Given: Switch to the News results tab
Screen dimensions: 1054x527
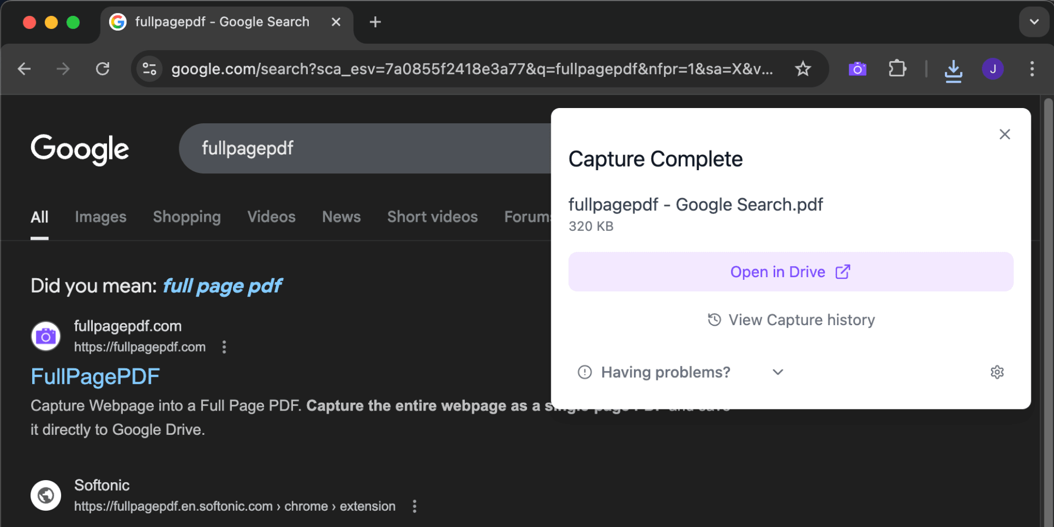Looking at the screenshot, I should [341, 217].
